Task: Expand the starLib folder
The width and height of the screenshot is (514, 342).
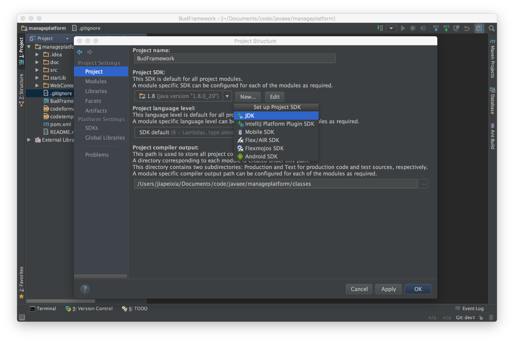Action: [x=37, y=78]
